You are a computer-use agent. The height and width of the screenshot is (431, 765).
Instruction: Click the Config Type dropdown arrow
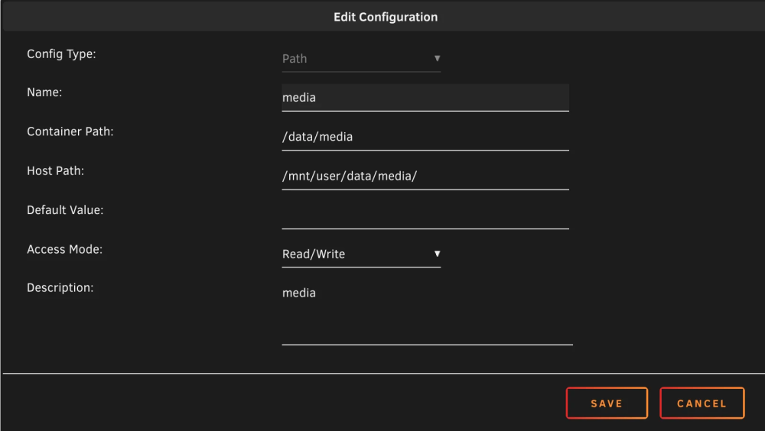click(x=437, y=59)
